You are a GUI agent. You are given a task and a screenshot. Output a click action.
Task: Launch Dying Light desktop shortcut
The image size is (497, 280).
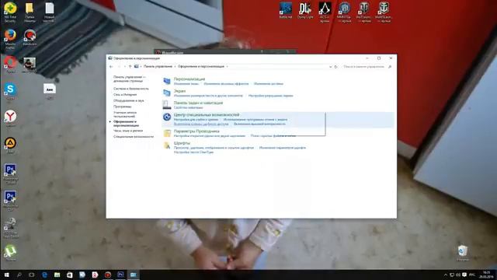click(x=305, y=10)
